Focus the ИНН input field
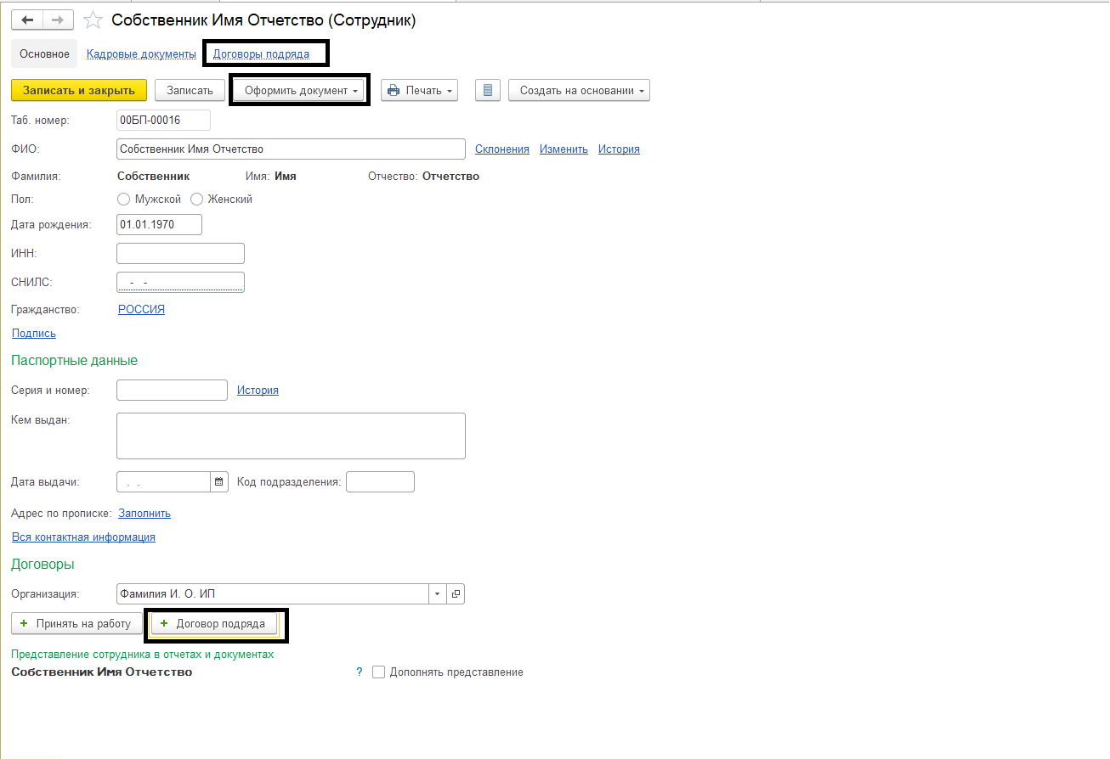This screenshot has height=759, width=1110. pos(180,253)
